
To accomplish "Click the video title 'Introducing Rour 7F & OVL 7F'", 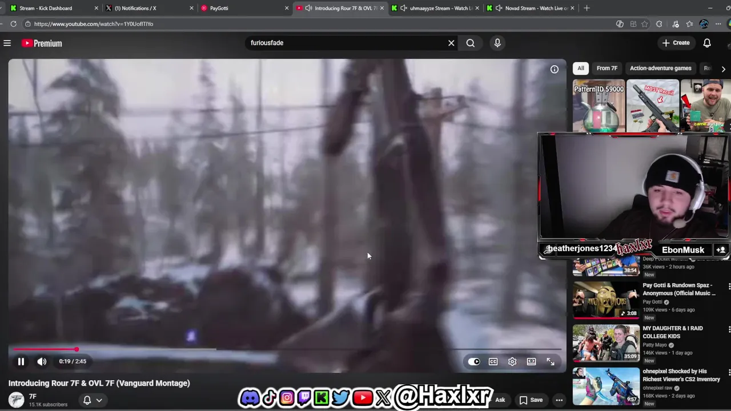I will [99, 383].
